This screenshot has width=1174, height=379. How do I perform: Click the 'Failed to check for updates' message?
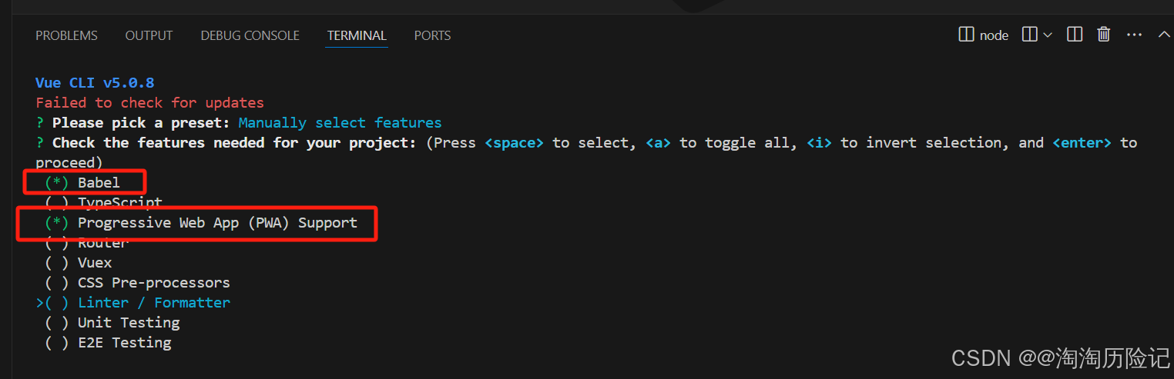tap(149, 103)
